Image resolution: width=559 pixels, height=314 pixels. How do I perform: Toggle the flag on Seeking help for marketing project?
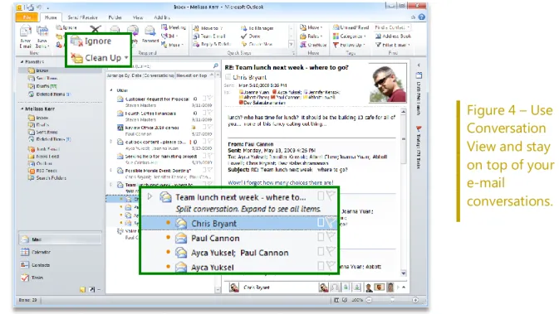pos(211,156)
